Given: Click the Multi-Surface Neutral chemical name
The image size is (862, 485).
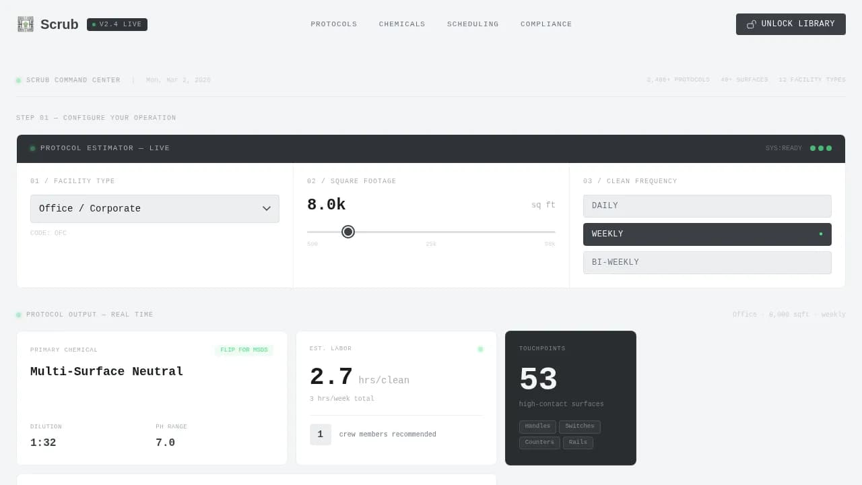Looking at the screenshot, I should [107, 372].
